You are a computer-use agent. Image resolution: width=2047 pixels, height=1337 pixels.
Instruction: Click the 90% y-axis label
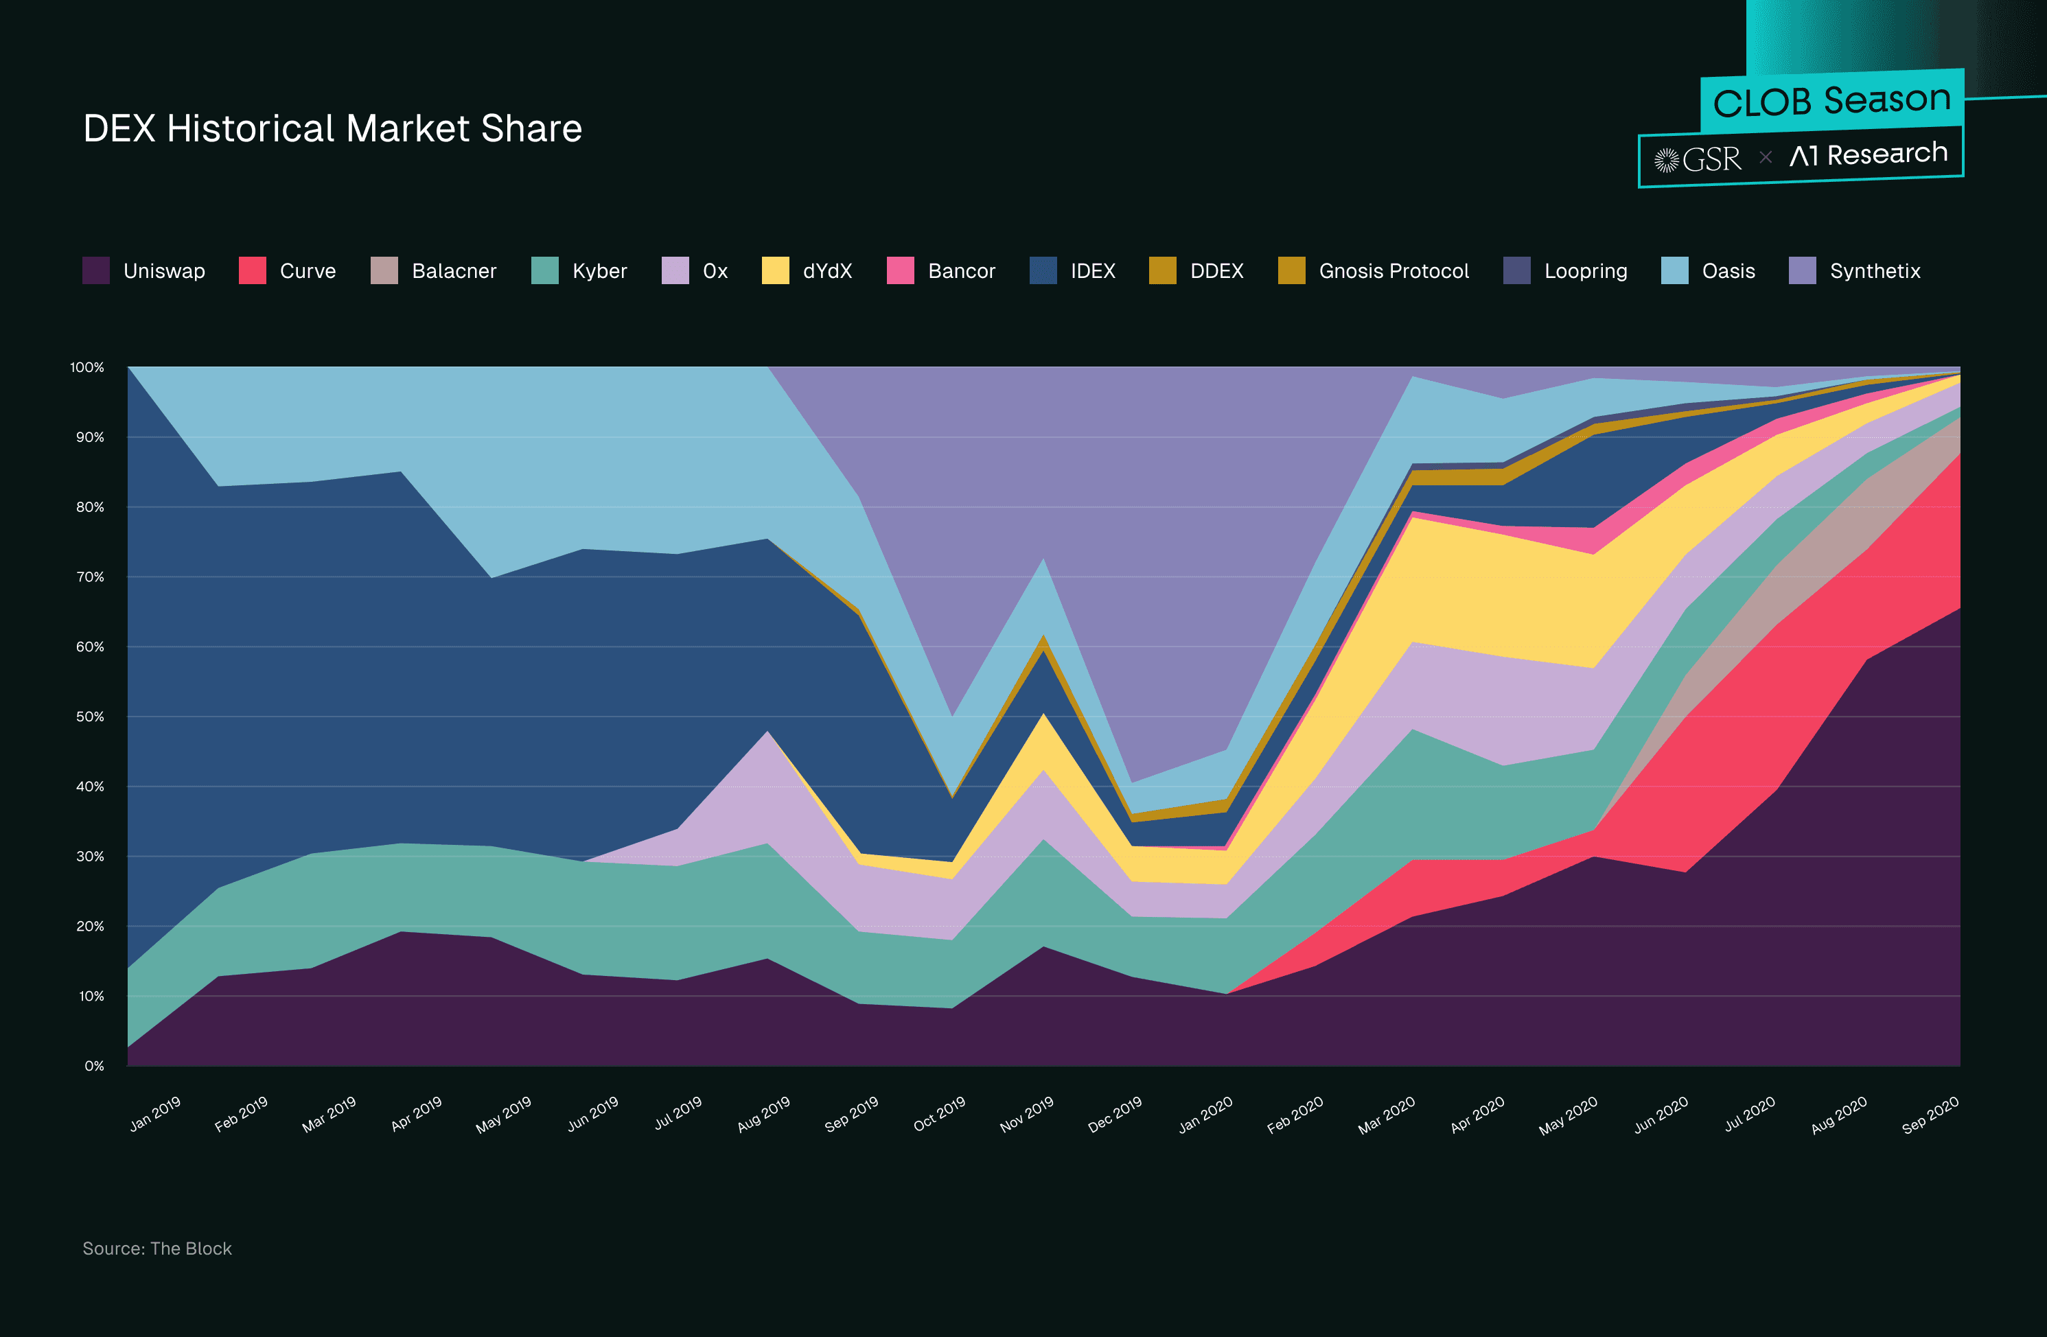tap(89, 437)
